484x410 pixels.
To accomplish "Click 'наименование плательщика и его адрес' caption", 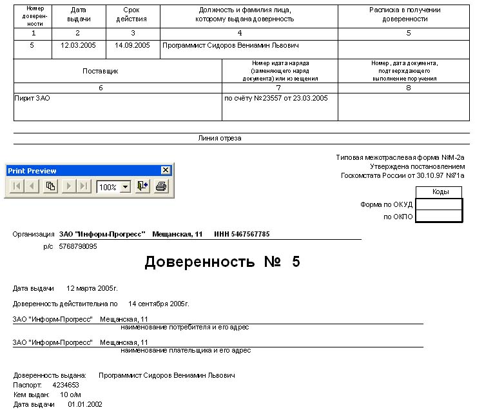I will 186,351.
